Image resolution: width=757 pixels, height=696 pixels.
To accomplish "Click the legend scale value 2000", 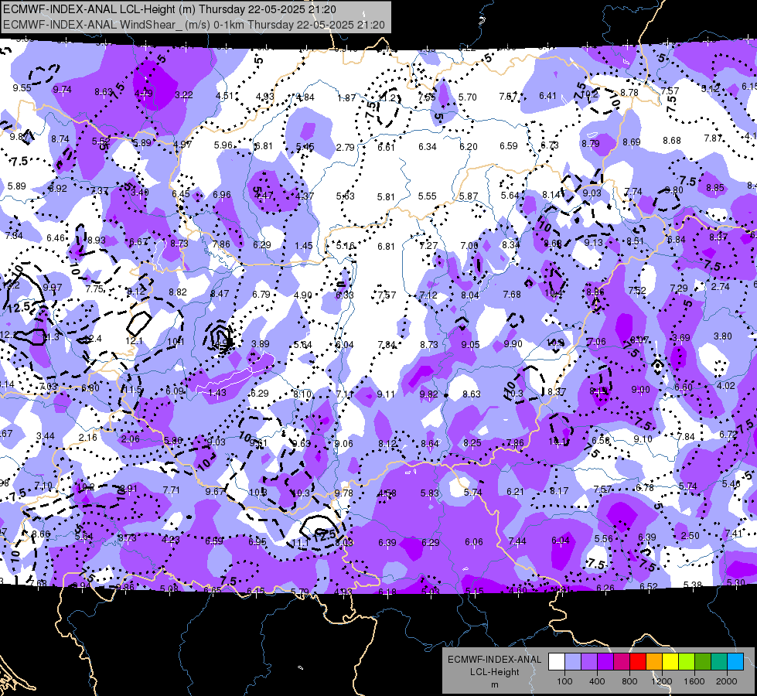I will pos(727,681).
